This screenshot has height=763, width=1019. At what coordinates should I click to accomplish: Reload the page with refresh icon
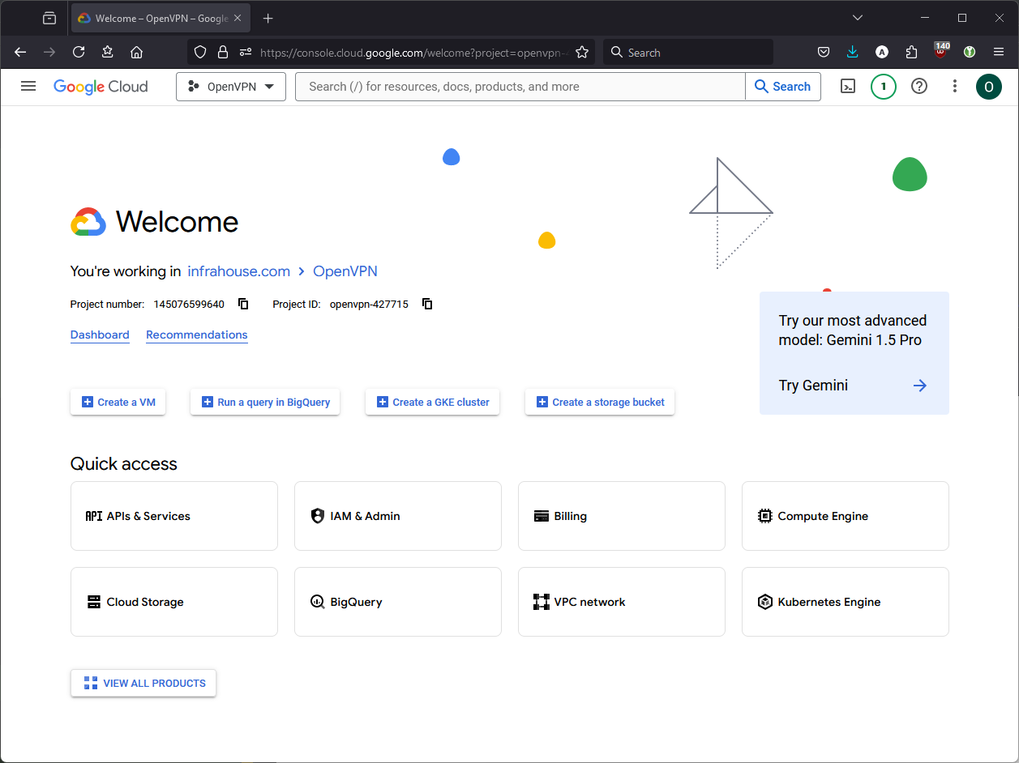(79, 52)
